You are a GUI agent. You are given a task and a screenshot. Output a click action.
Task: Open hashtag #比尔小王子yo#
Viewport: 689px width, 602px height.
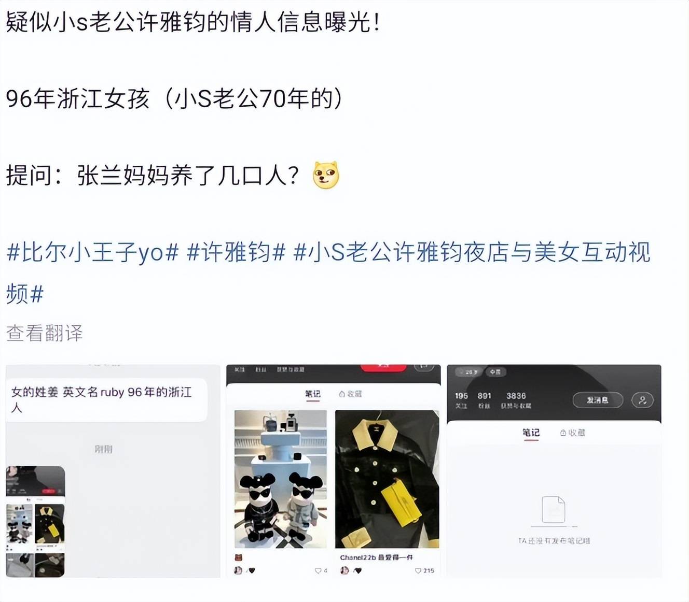pos(93,253)
